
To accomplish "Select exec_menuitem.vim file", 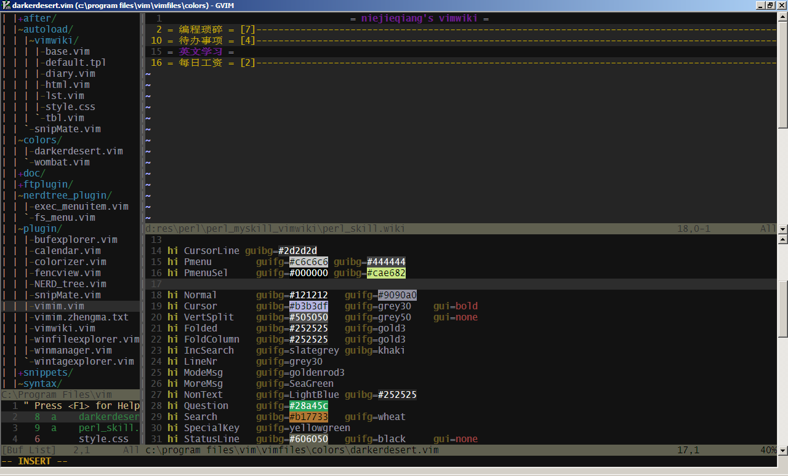I will (x=81, y=207).
